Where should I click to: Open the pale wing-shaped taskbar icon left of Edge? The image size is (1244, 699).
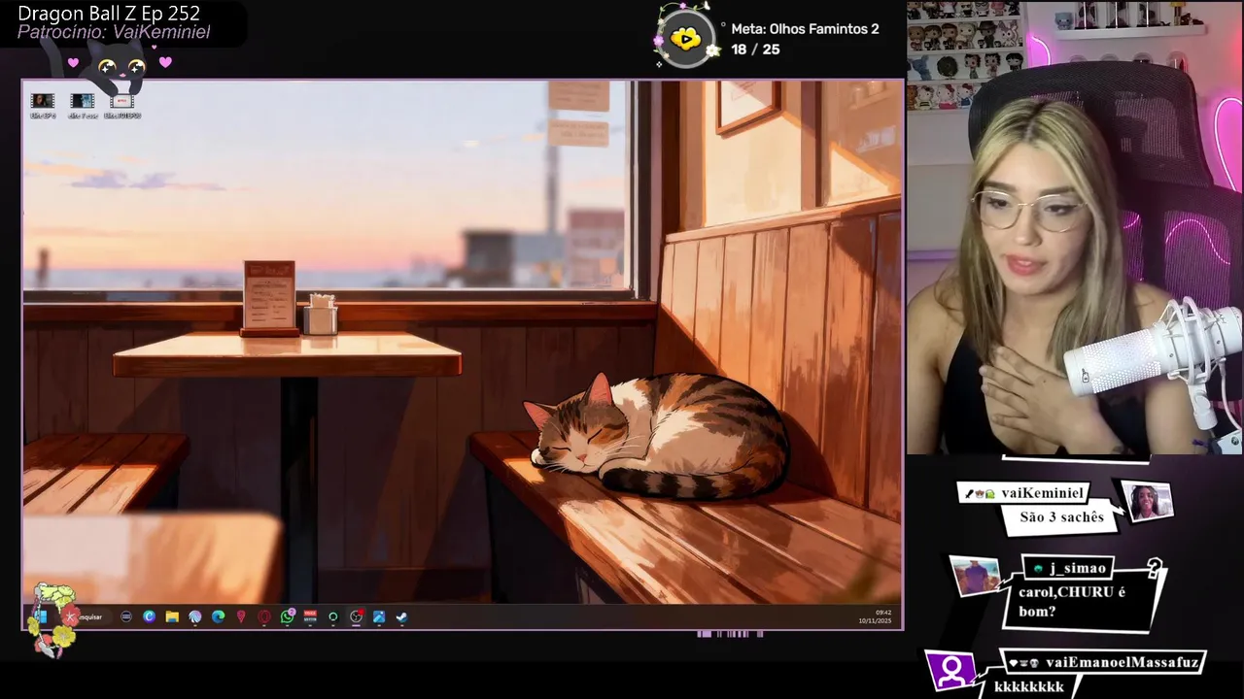click(195, 616)
